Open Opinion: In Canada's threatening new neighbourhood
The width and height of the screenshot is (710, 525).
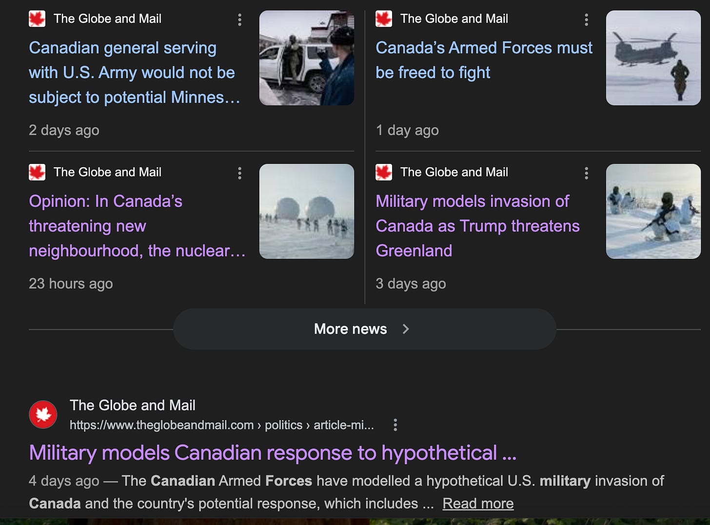point(137,226)
